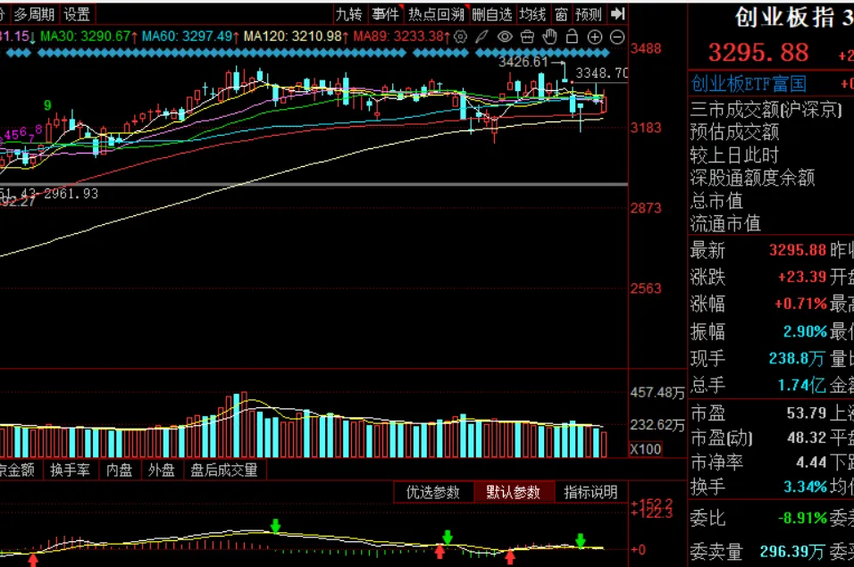Image resolution: width=854 pixels, height=567 pixels.
Task: Open the 九转 indicator
Action: coord(349,14)
